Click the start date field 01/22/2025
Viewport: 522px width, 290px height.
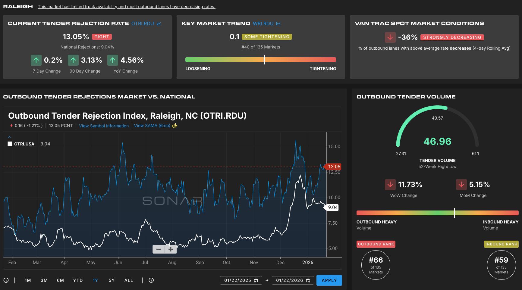(237, 280)
